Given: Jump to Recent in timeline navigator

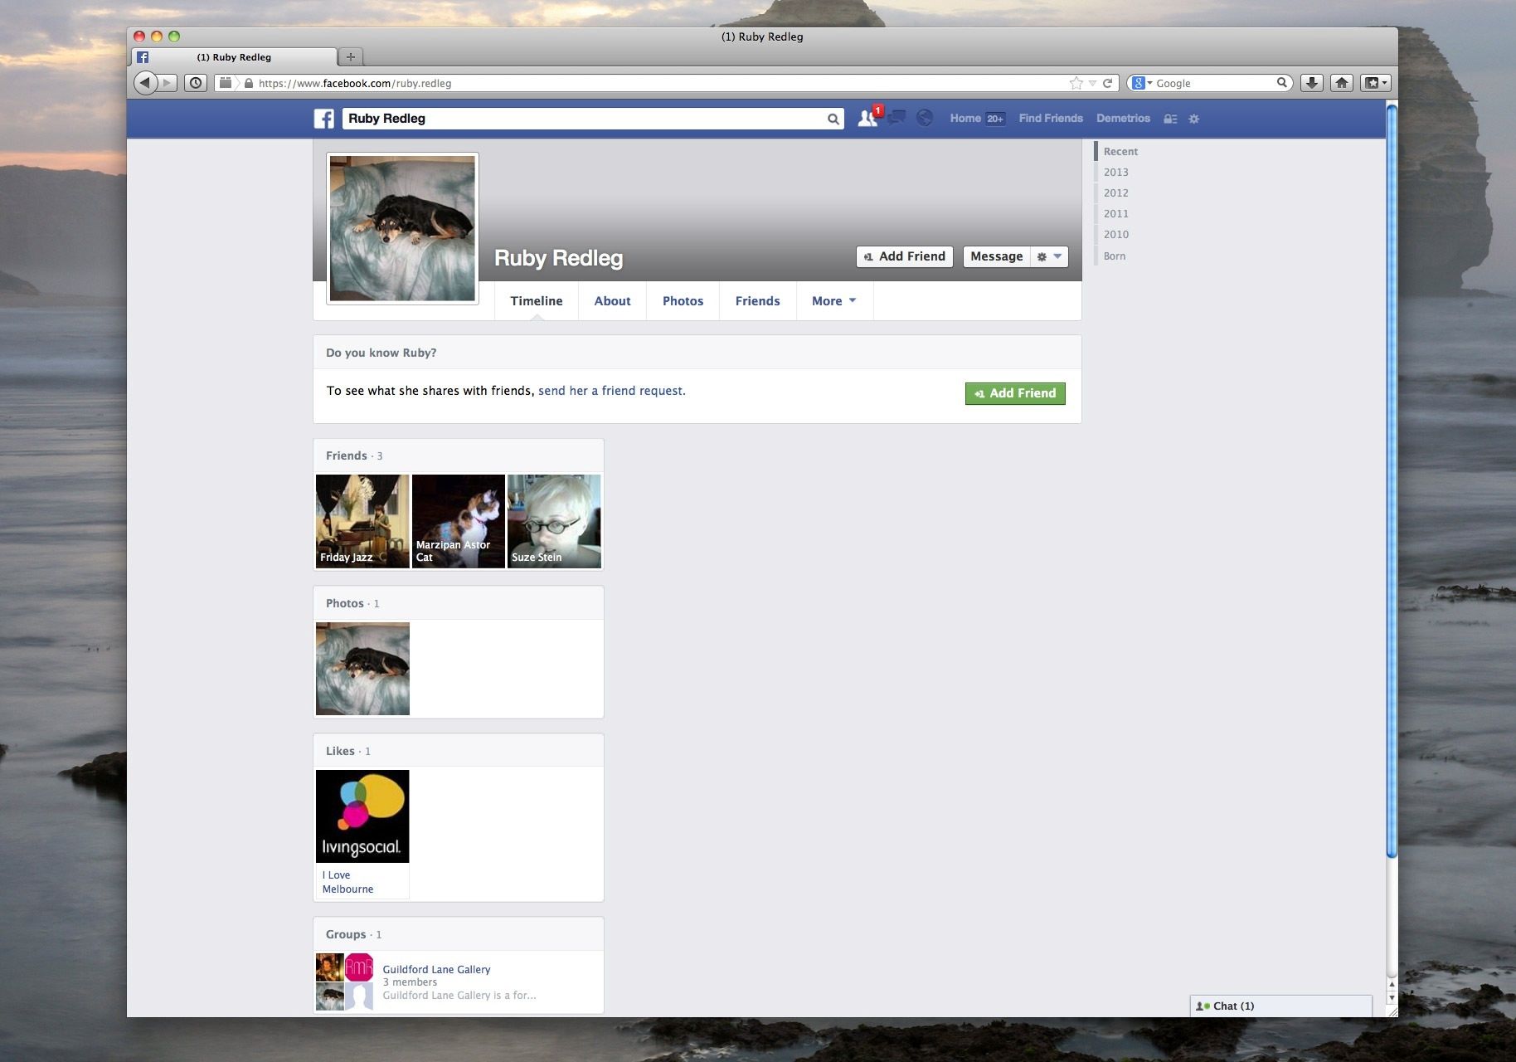Looking at the screenshot, I should point(1120,151).
